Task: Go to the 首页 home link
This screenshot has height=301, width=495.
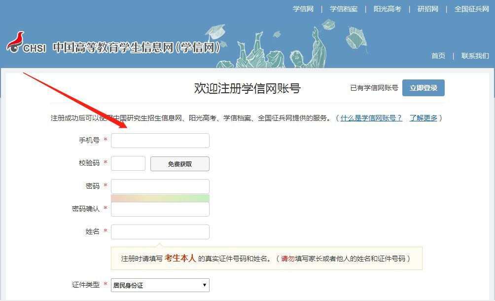Action: click(438, 56)
